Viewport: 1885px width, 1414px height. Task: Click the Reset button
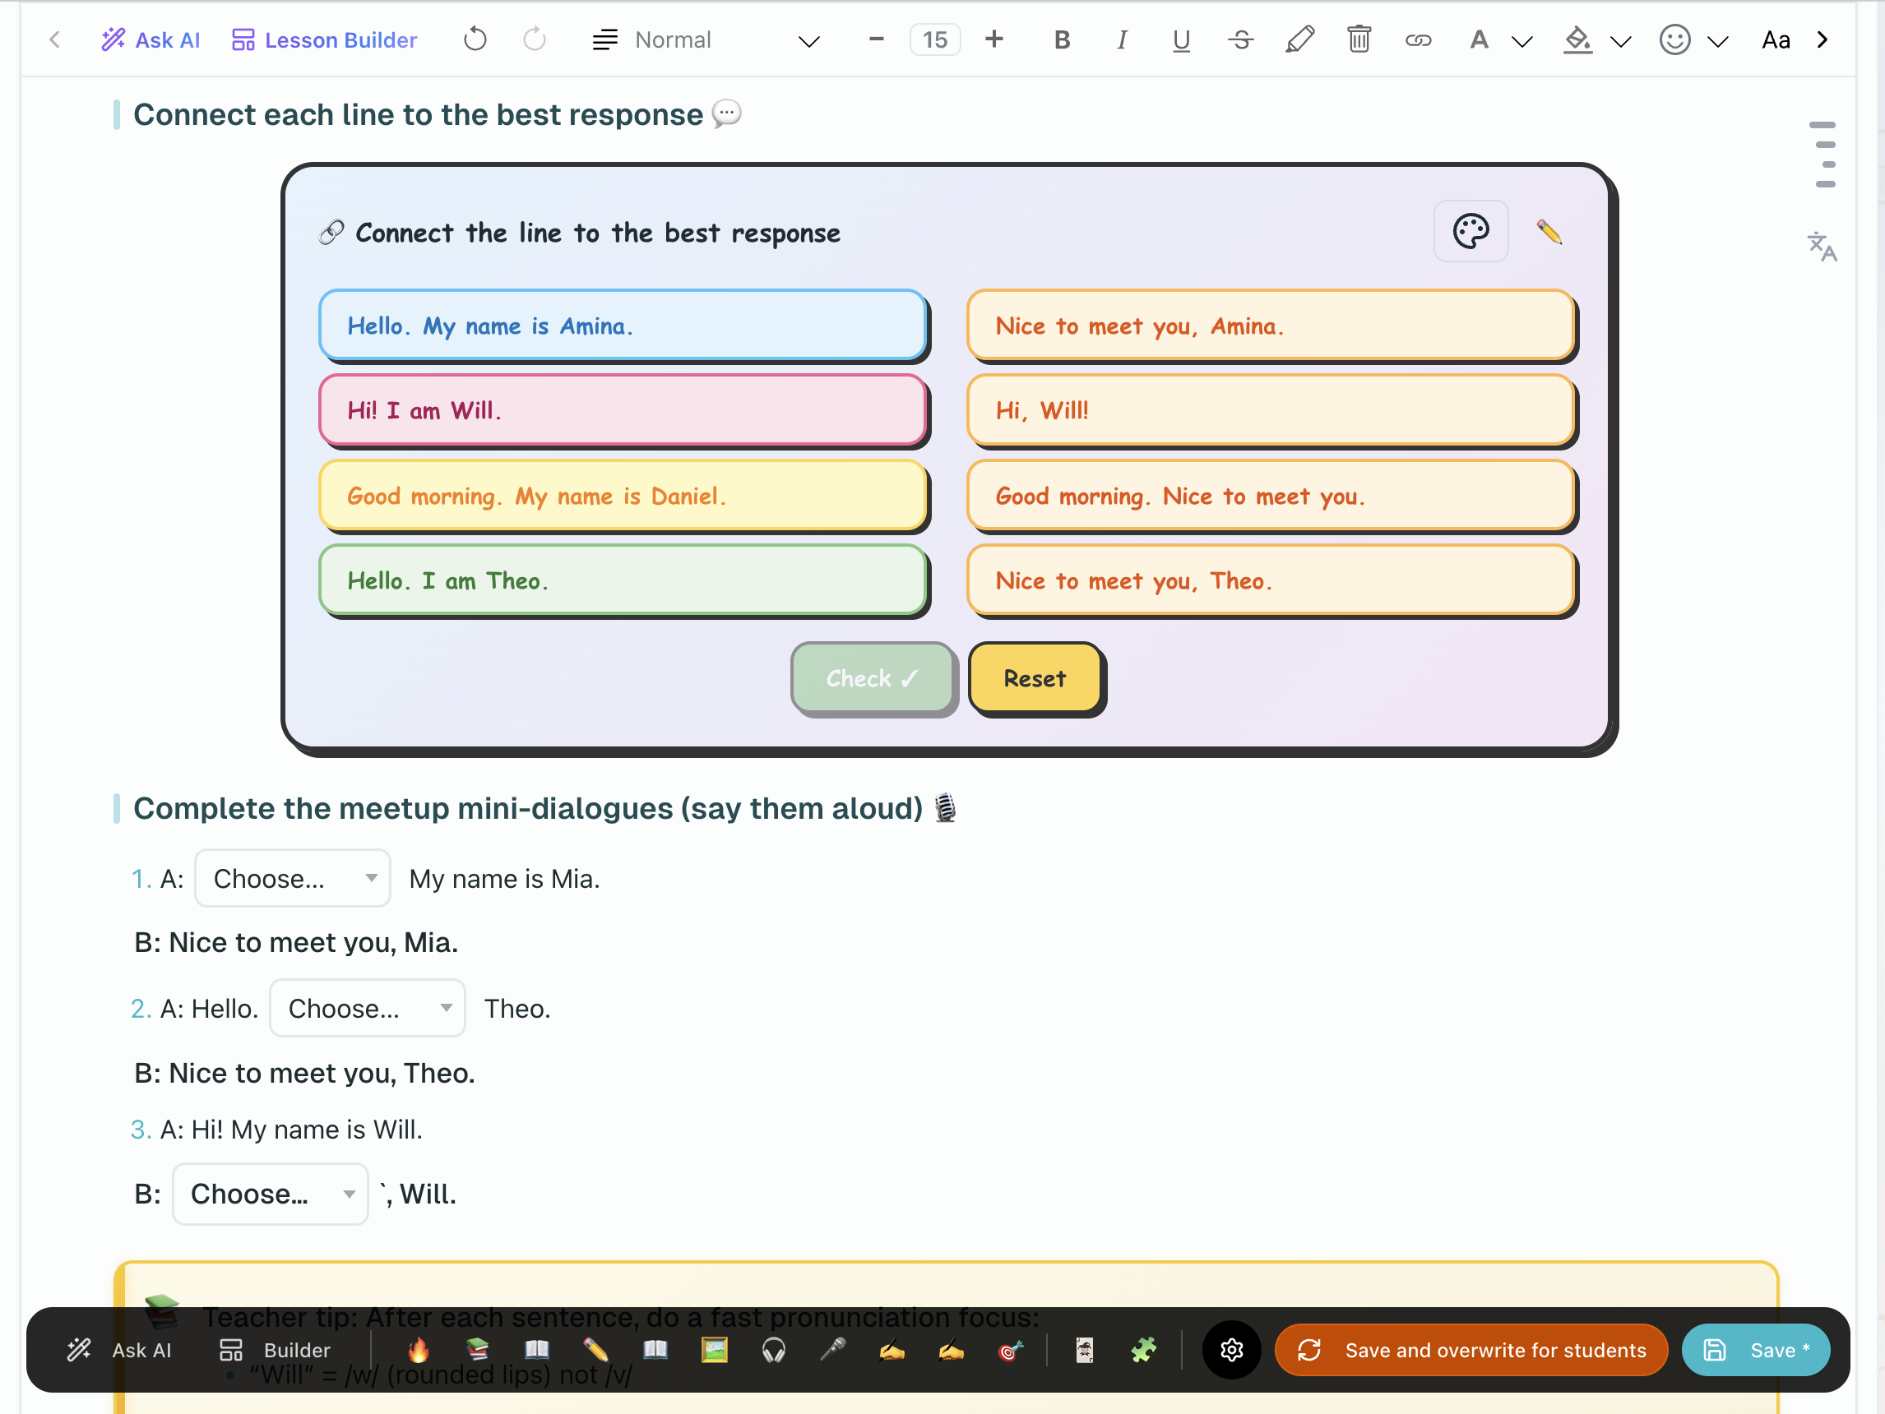tap(1035, 678)
